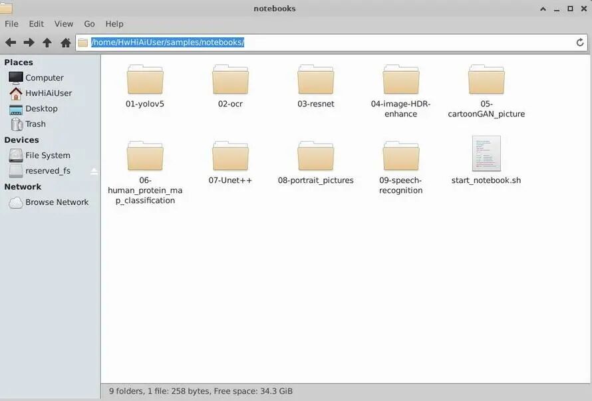Select the 06-human_protein_map_classification folder icon

point(145,156)
